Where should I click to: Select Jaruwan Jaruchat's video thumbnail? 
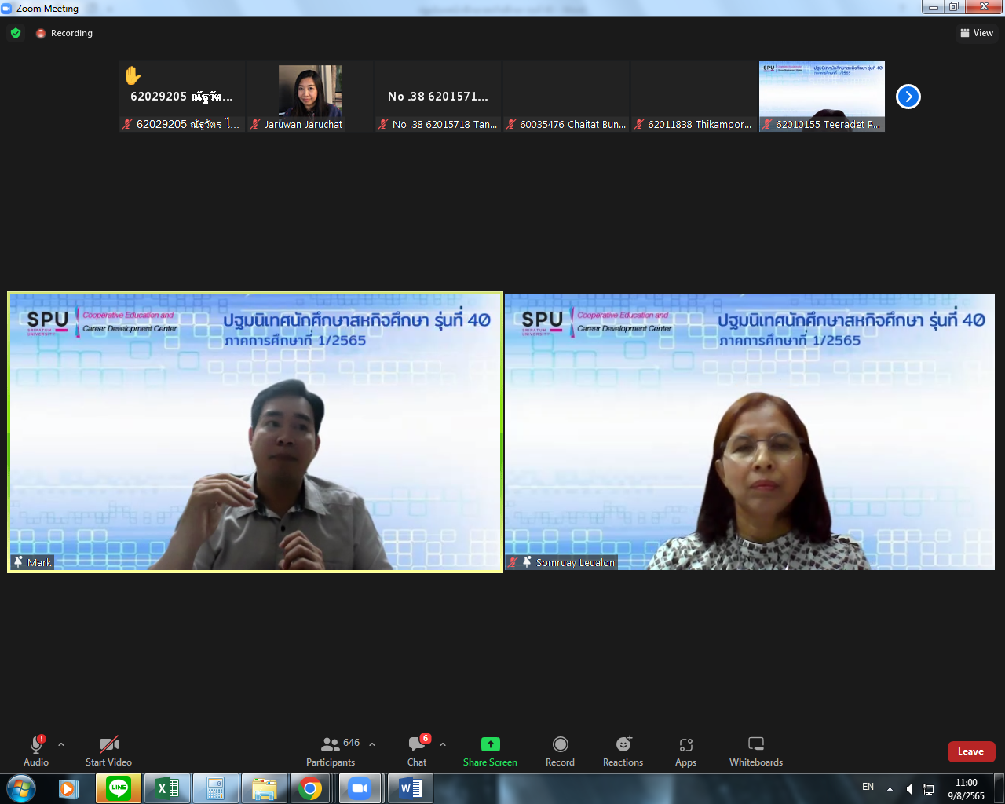(x=310, y=96)
